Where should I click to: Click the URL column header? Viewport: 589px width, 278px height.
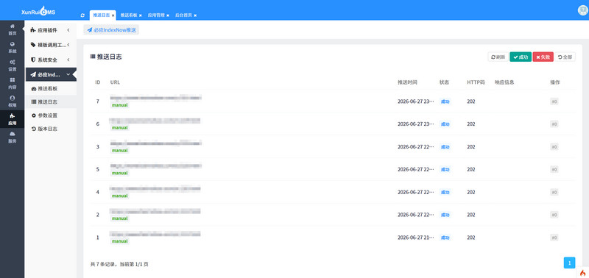coord(115,82)
